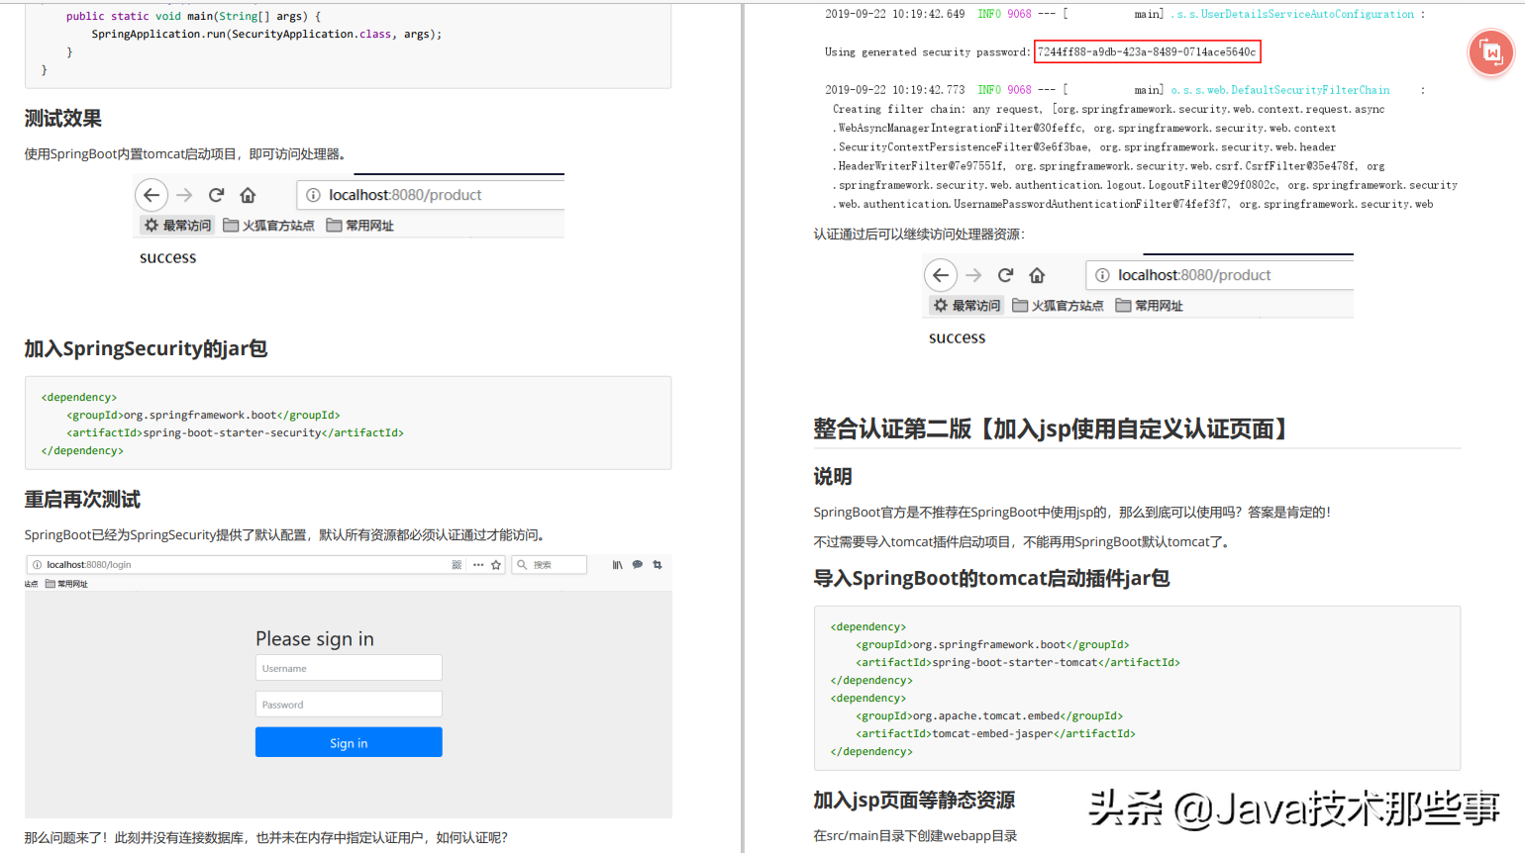Viewport: 1525px width, 853px height.
Task: Click home icon in browser below 认证通过后 text
Action: [1037, 275]
